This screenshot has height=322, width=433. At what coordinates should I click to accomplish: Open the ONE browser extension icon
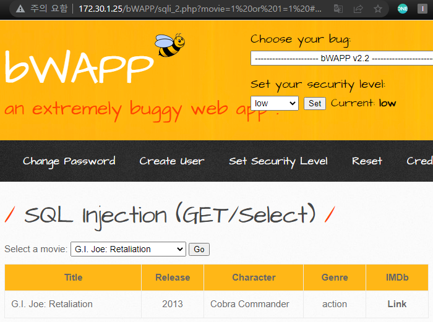point(402,9)
